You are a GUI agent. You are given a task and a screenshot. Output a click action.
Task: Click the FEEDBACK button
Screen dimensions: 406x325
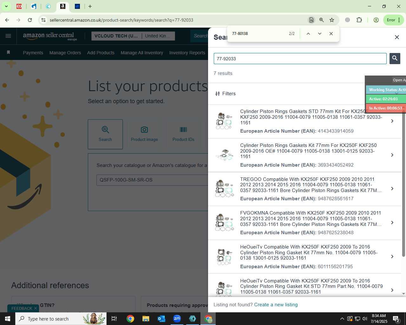click(x=22, y=308)
